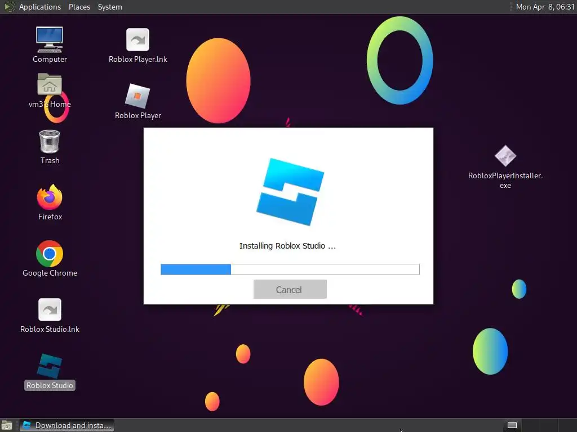Click the 'Download and insta...' taskbar button
This screenshot has height=432, width=577.
[x=67, y=425]
